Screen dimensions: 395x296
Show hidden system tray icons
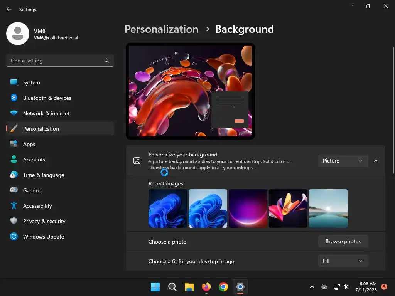312,287
